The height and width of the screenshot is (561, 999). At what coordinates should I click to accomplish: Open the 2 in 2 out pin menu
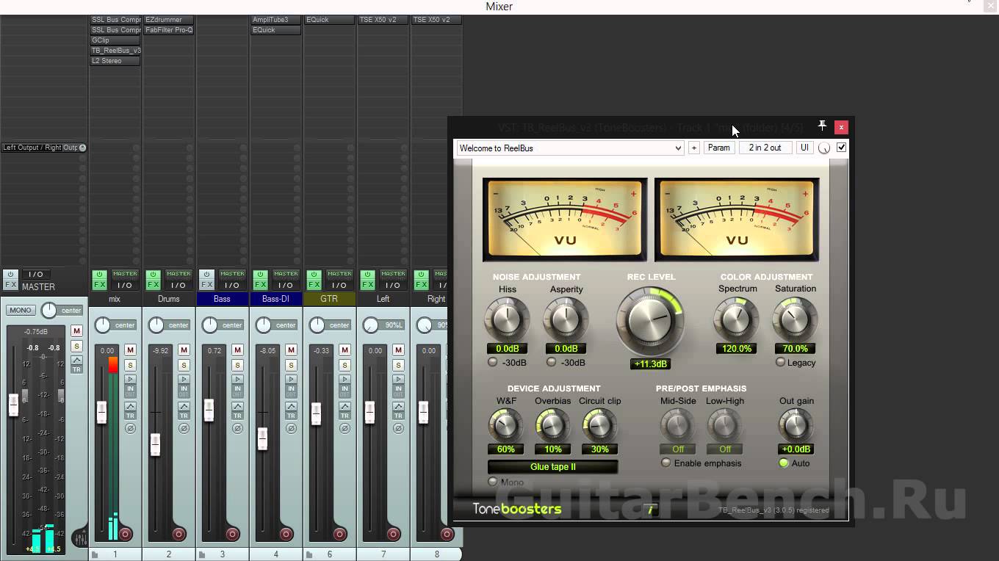pos(765,148)
